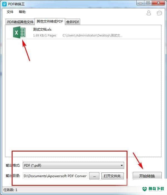
Task: Click the user account icon
Action: (149, 13)
